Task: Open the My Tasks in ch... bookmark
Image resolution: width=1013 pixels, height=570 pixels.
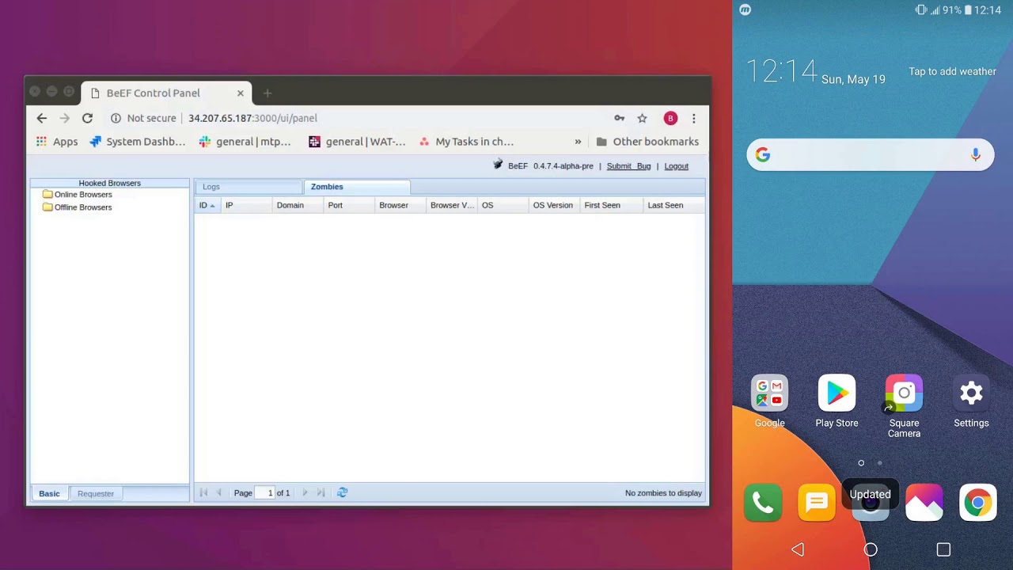Action: pos(467,142)
